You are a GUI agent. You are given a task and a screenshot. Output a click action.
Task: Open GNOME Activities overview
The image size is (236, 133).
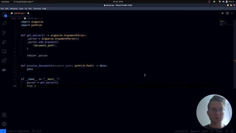point(5,1)
